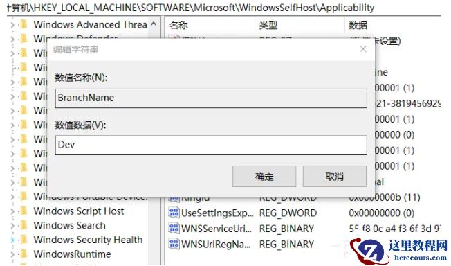Expand the Windows Script Host node
This screenshot has width=451, height=266.
pyautogui.click(x=12, y=211)
